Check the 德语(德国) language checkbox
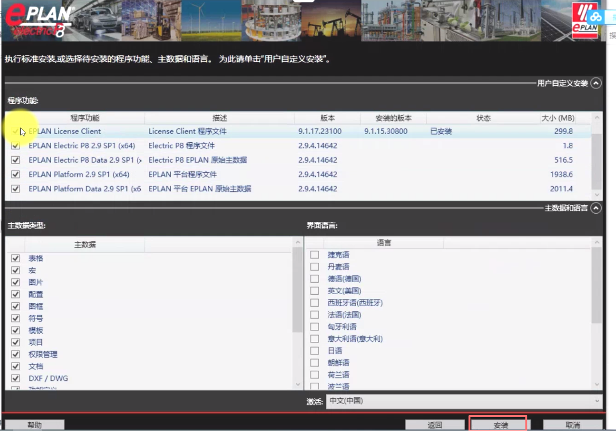The width and height of the screenshot is (616, 432). point(315,279)
